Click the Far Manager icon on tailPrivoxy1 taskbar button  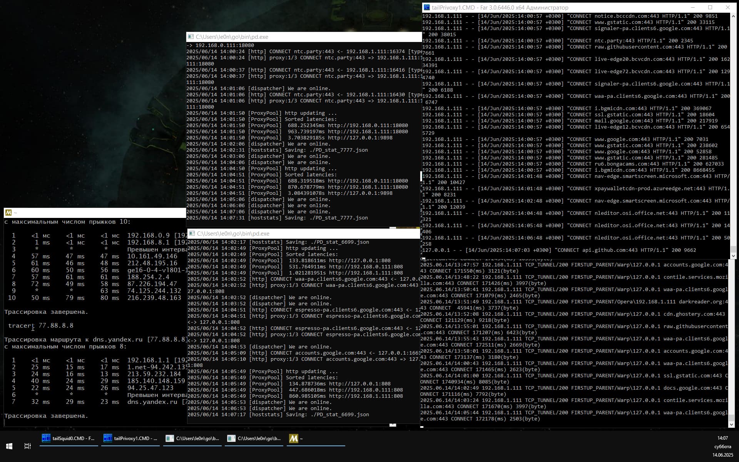coord(108,438)
